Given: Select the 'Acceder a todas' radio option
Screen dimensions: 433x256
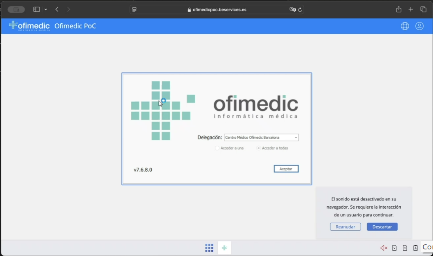Looking at the screenshot, I should click(259, 148).
